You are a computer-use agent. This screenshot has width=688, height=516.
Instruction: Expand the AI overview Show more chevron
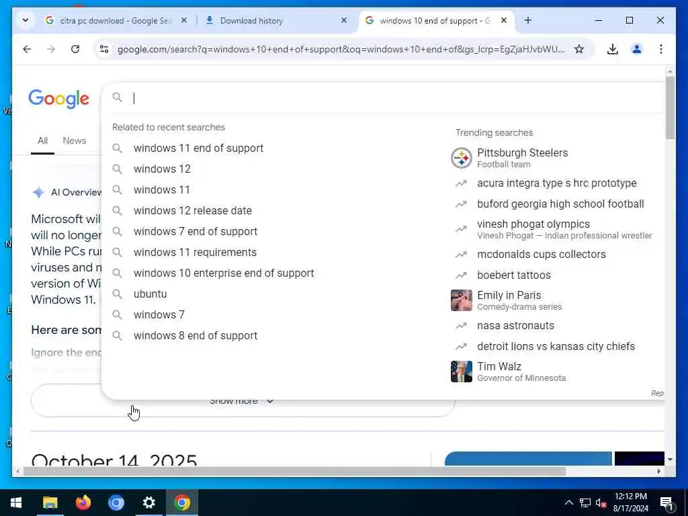(270, 401)
